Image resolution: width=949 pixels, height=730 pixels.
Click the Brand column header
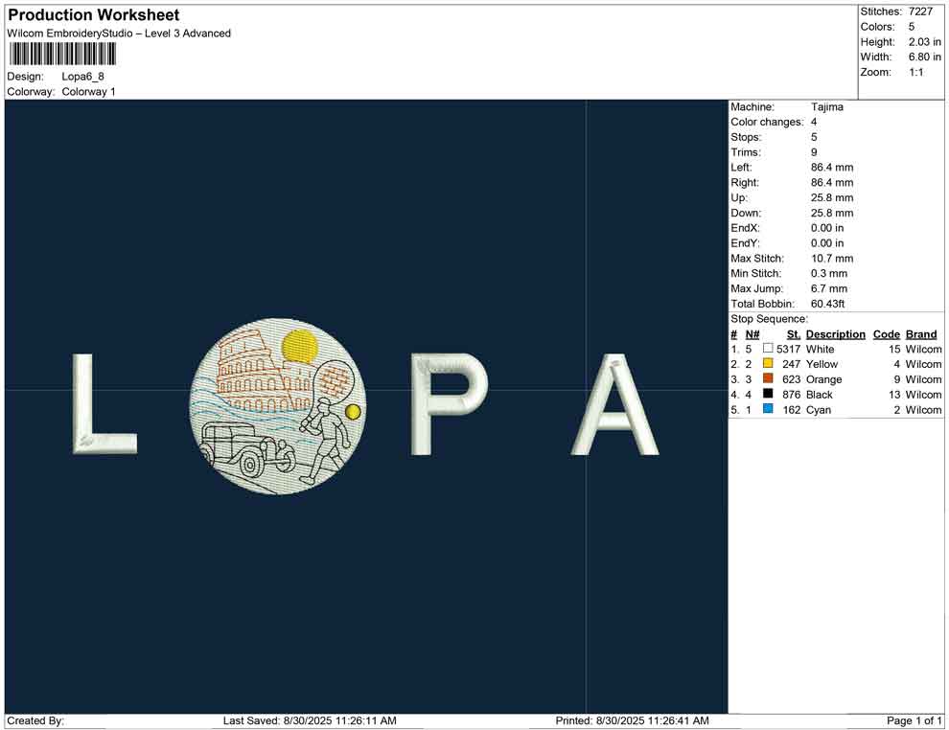click(x=921, y=334)
